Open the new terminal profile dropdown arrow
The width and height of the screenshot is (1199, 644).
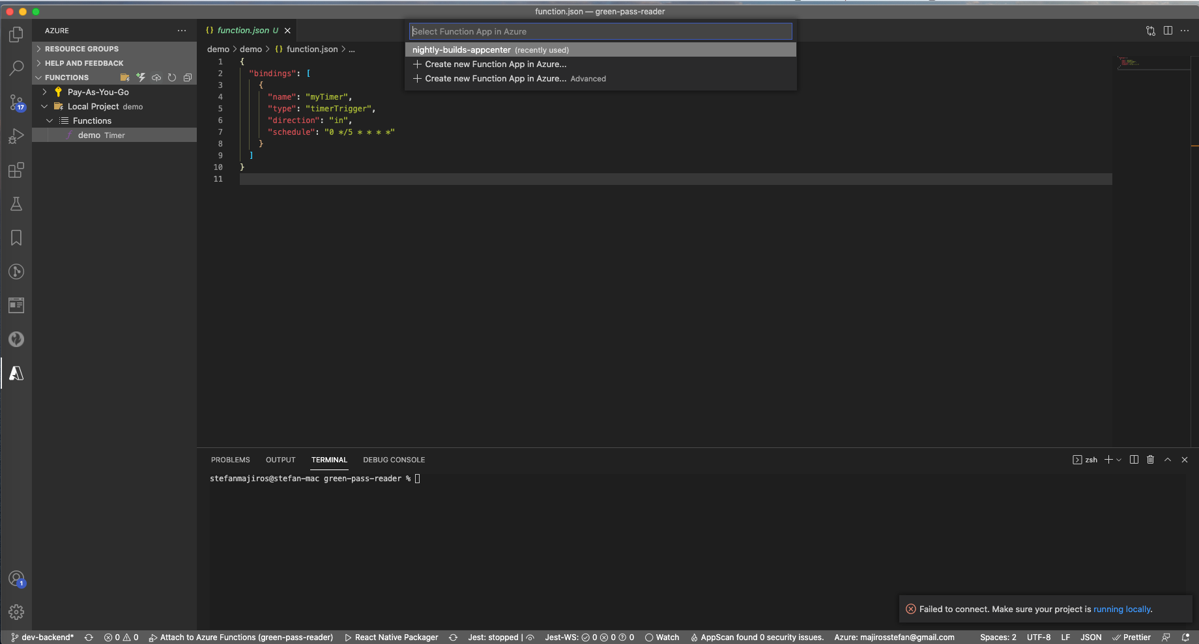click(x=1119, y=460)
